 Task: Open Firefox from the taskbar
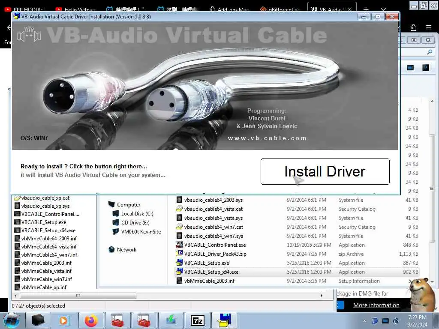[x=91, y=320]
